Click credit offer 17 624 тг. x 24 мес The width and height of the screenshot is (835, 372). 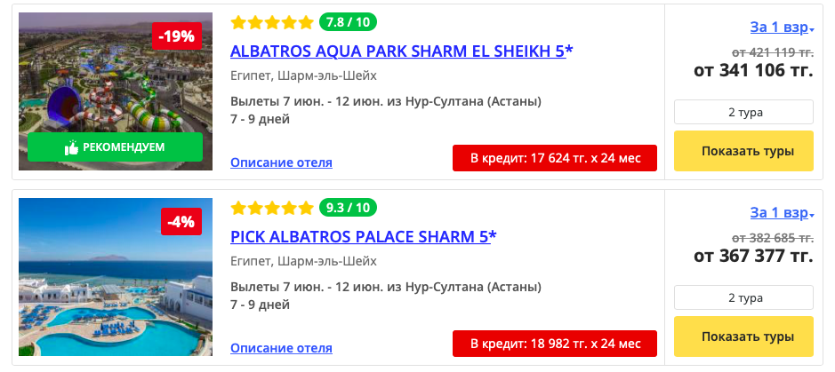[555, 158]
